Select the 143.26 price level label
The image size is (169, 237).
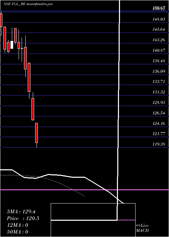tap(159, 40)
